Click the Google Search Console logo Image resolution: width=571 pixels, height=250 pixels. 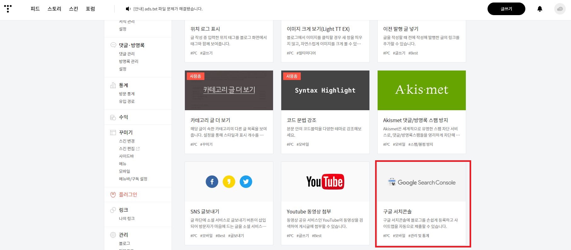(x=422, y=182)
